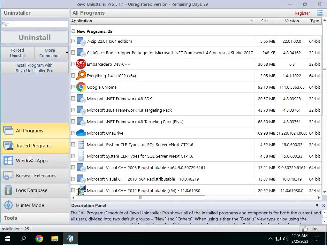Expand the More Commands dropdown arrow

click(67, 53)
